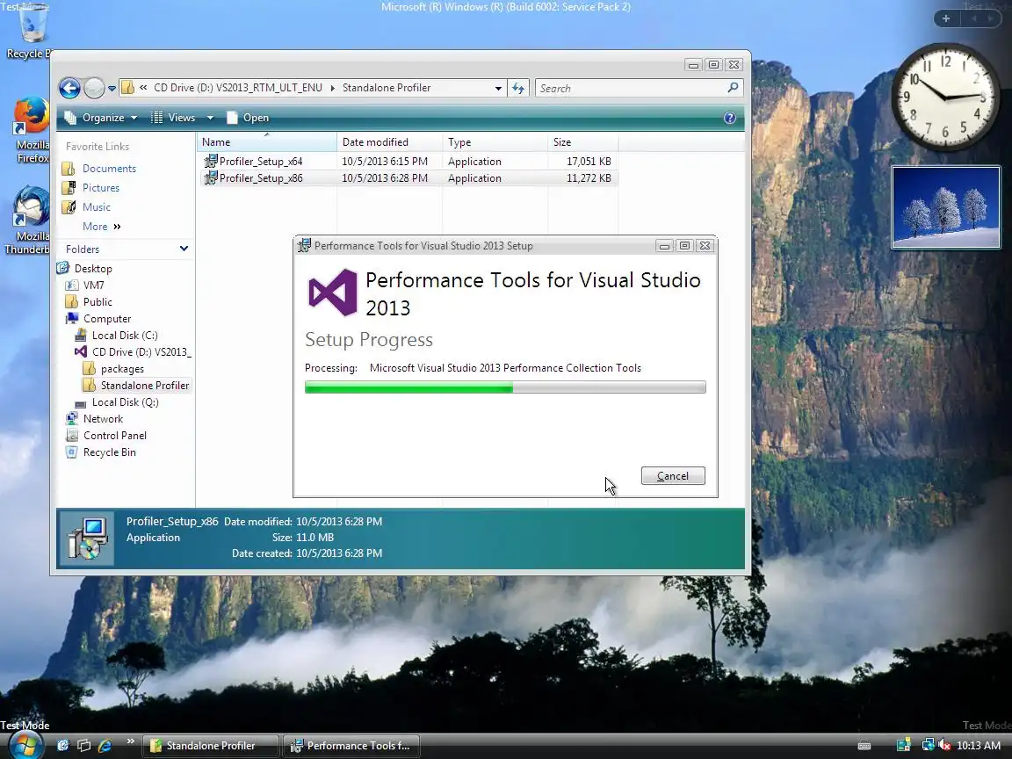Click the Explorer Back navigation arrow
1012x759 pixels.
pos(69,88)
